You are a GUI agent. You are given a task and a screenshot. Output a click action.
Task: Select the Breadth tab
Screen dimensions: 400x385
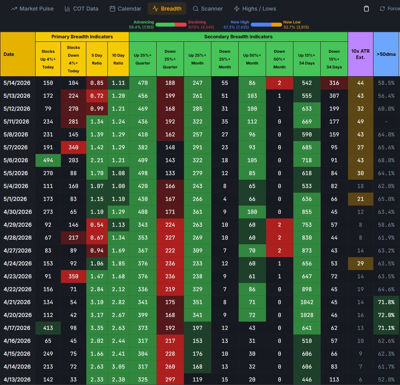coord(167,9)
